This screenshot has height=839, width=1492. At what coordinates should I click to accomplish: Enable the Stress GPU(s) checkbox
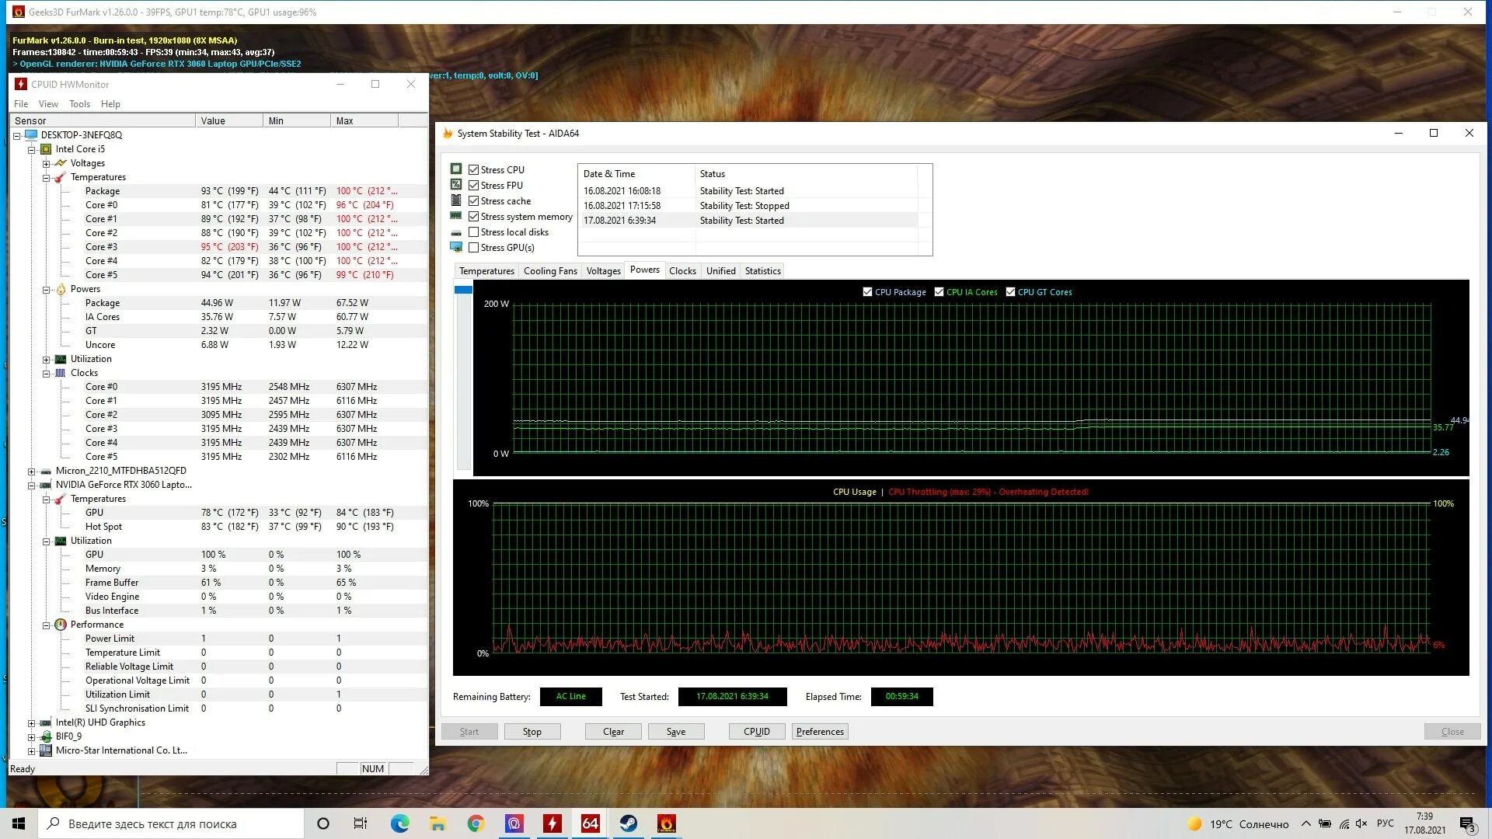coord(473,248)
